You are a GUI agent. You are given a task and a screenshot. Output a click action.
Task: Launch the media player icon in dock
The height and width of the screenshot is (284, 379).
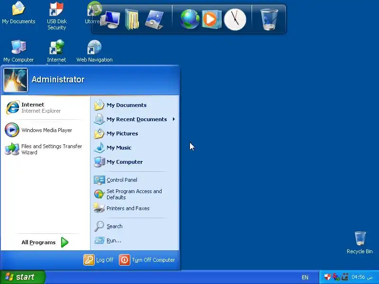pos(211,19)
